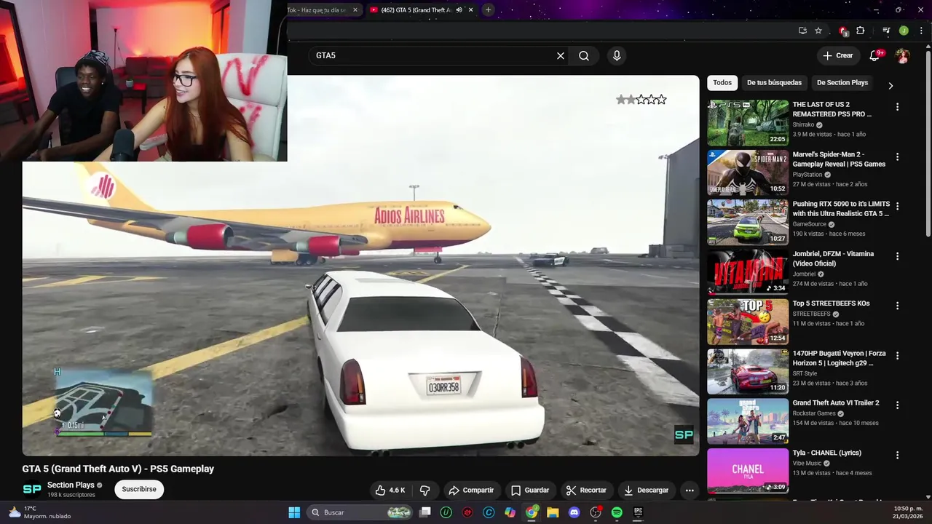The height and width of the screenshot is (524, 932).
Task: Open options menu for GTA VI Trailer video
Action: tap(897, 405)
